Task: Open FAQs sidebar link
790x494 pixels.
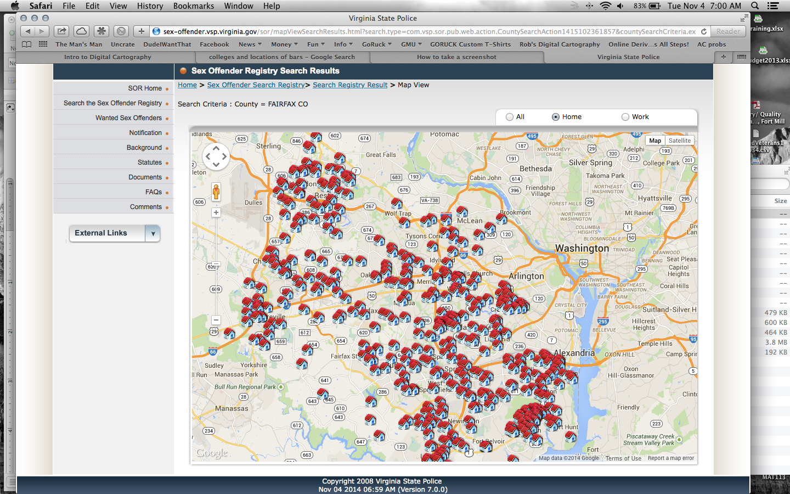Action: click(x=154, y=192)
